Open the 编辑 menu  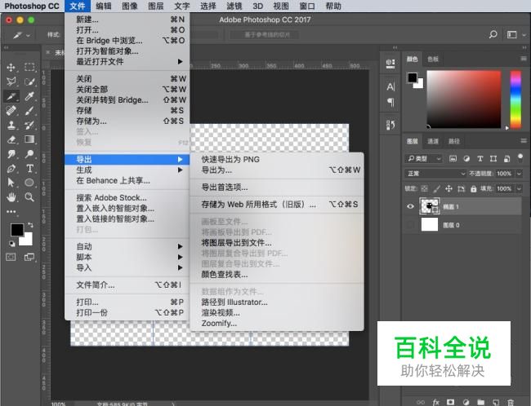click(103, 6)
